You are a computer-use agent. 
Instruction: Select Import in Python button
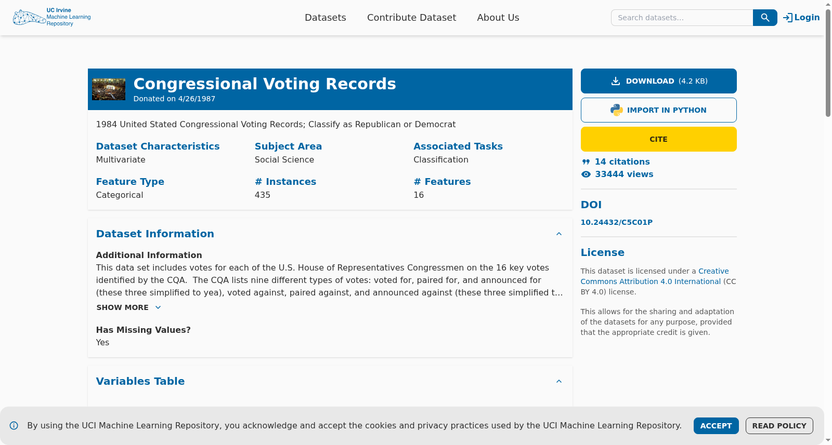coord(659,110)
